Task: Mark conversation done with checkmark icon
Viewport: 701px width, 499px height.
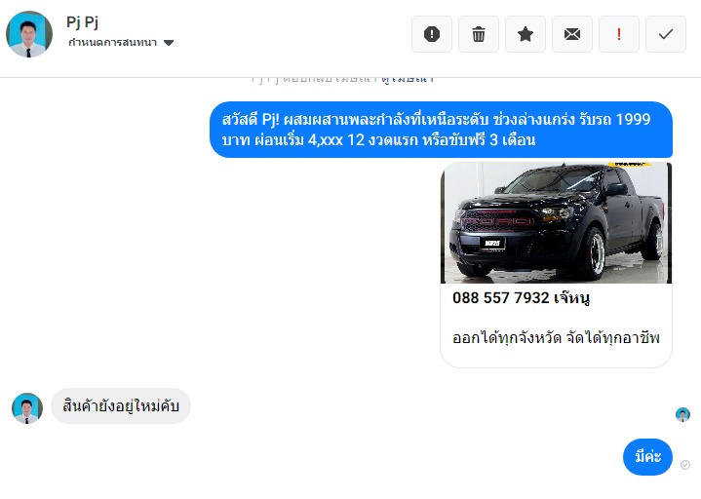Action: (666, 34)
